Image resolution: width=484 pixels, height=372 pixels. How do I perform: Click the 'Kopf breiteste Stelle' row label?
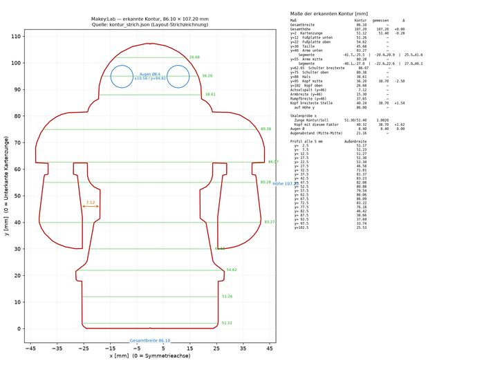coord(311,103)
